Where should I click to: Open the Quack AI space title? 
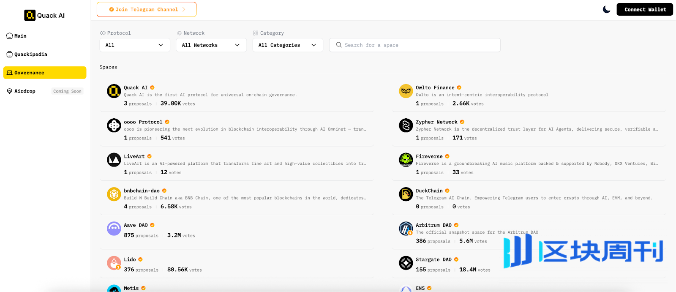coord(136,87)
